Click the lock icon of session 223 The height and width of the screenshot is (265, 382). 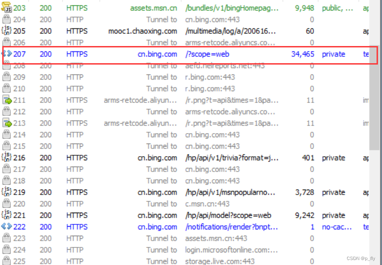click(x=6, y=238)
